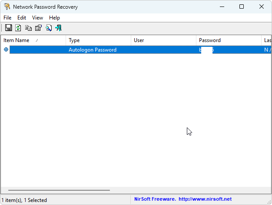Open the View menu
Viewport: 272px width, 205px height.
[x=37, y=18]
